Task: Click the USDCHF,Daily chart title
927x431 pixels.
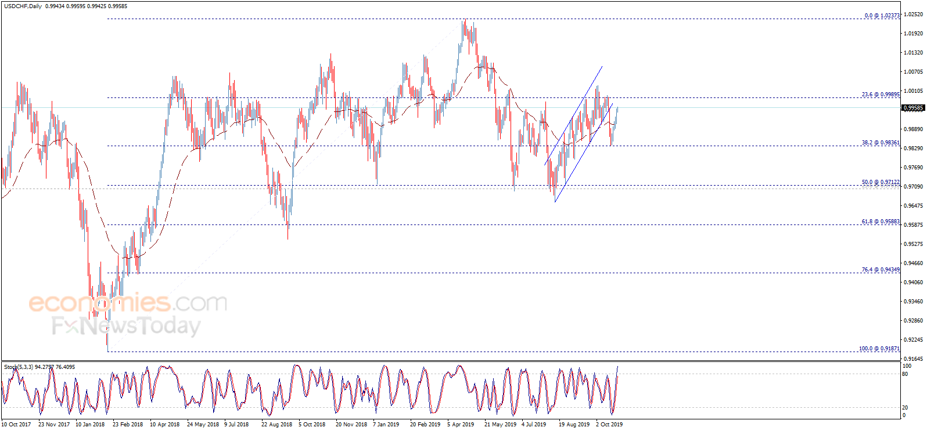Action: click(23, 6)
